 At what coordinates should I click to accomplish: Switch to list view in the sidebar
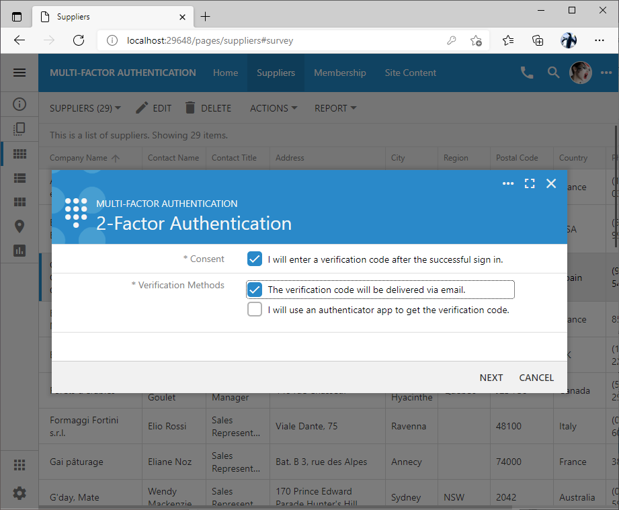pos(19,178)
